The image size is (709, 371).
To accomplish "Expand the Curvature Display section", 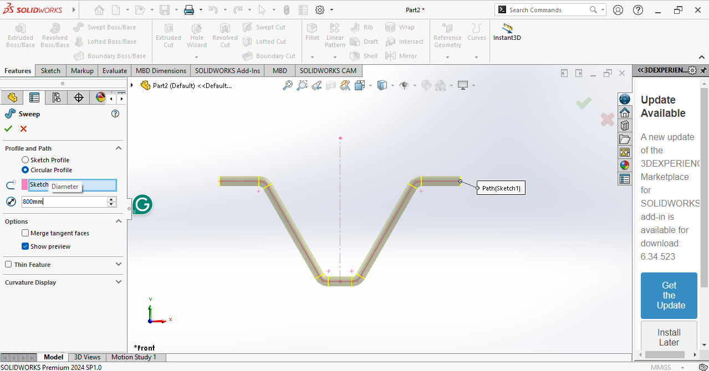I will tap(119, 282).
